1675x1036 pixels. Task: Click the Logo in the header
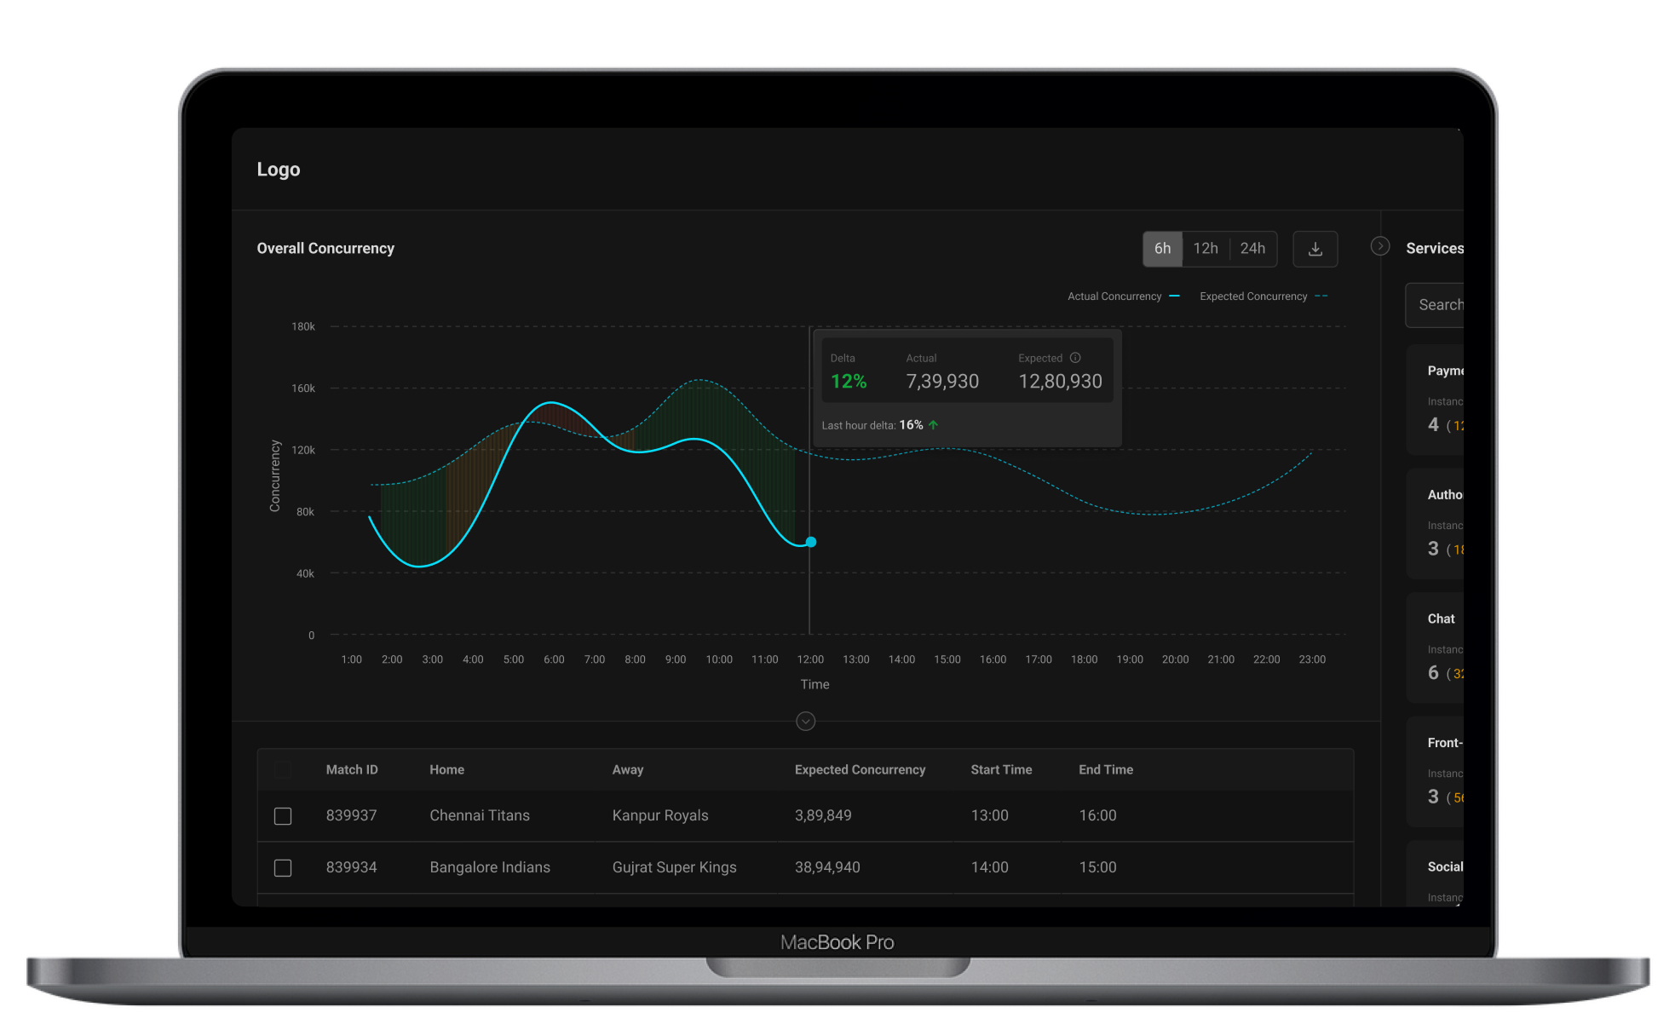[279, 170]
